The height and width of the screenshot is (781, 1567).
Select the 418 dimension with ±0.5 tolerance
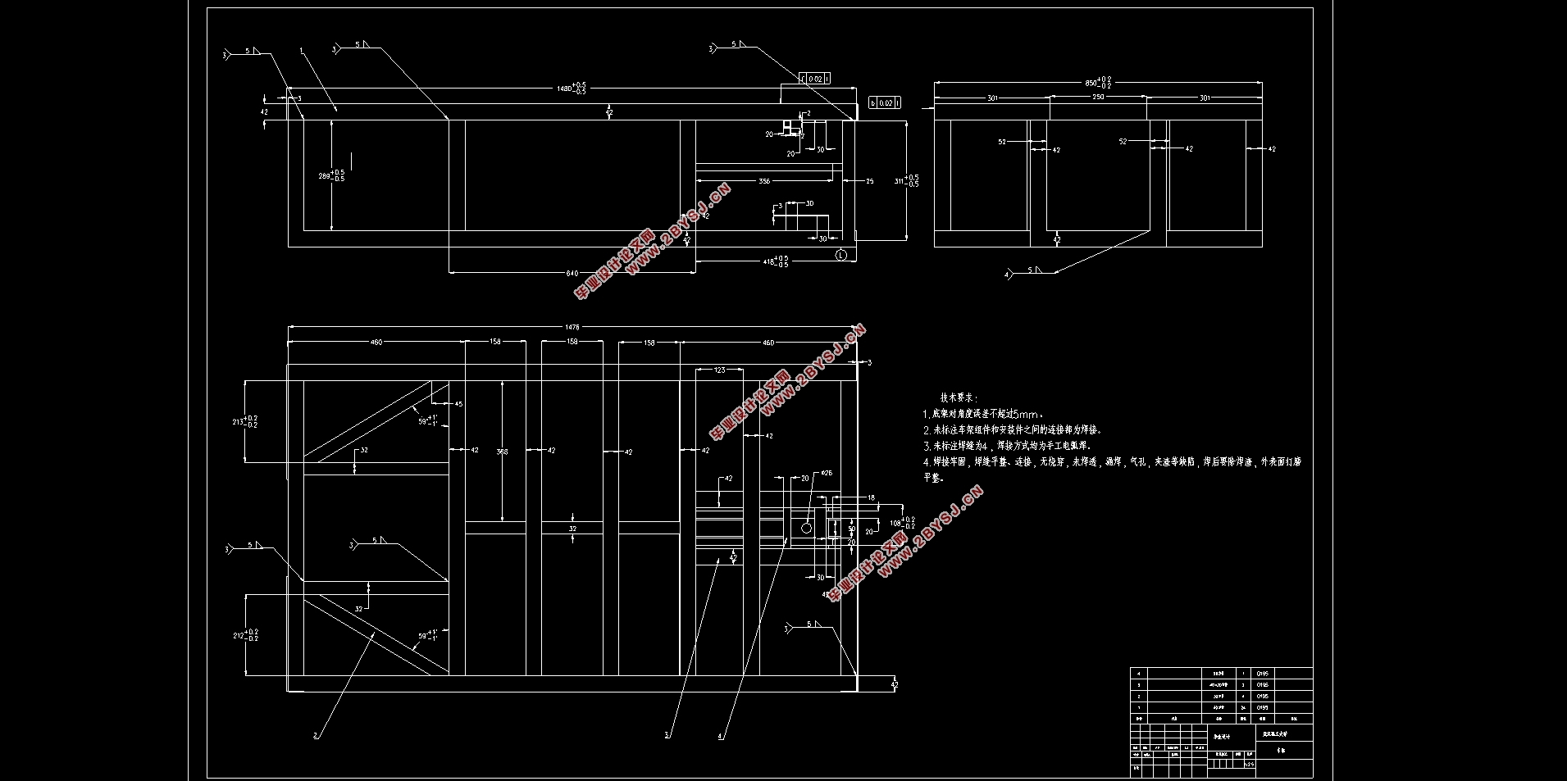(776, 261)
